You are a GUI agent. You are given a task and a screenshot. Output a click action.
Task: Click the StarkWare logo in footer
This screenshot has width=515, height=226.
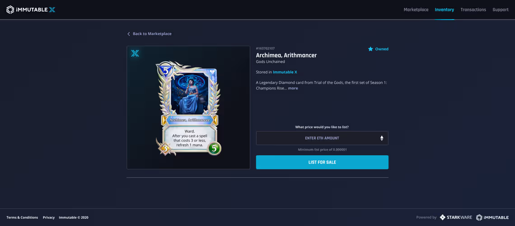tap(456, 217)
